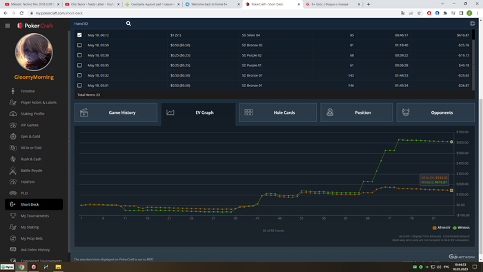Click the -$25.76 result value
This screenshot has width=483, height=272.
pyautogui.click(x=463, y=45)
